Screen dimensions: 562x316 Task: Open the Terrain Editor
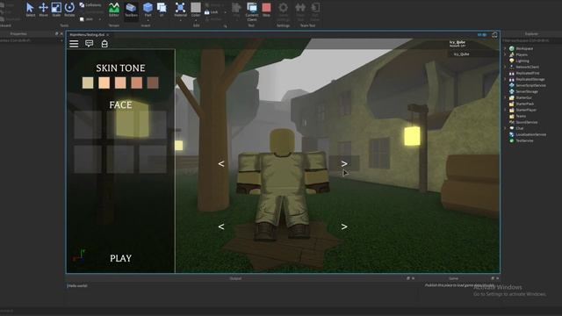pos(114,9)
